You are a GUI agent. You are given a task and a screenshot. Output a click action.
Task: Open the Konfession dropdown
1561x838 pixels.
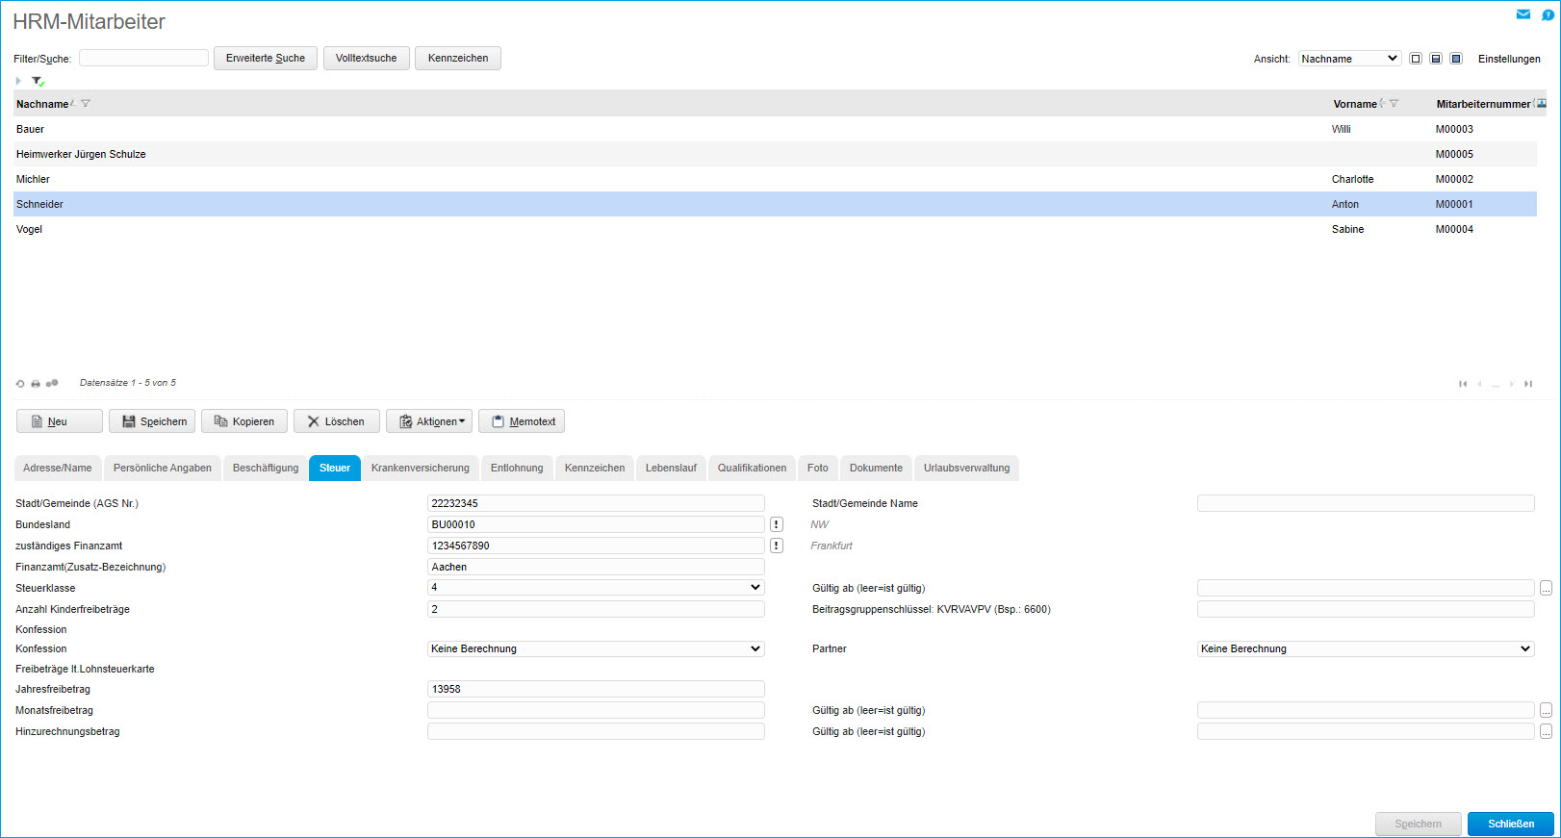[x=596, y=648]
